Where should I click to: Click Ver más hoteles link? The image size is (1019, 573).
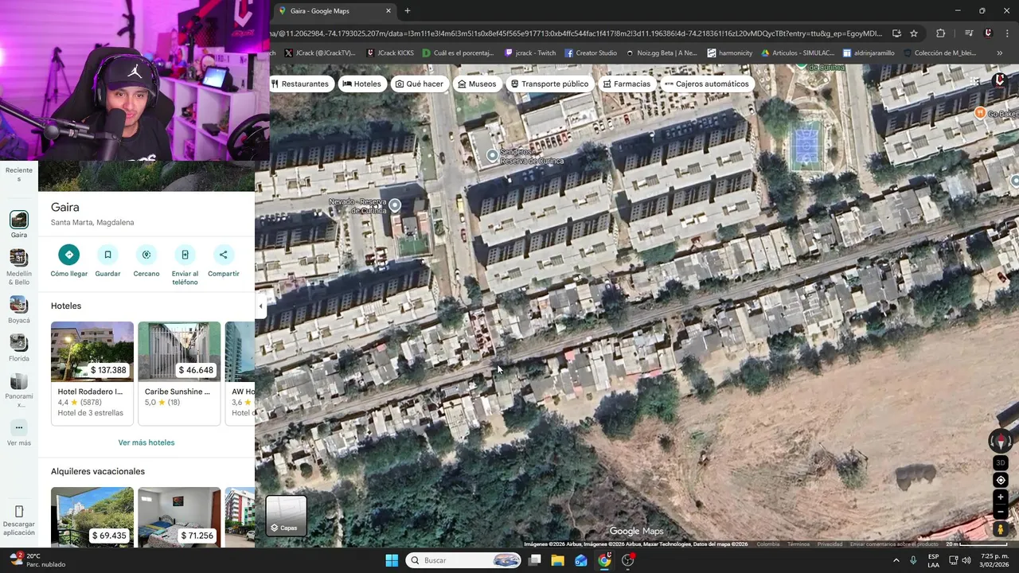coord(146,442)
